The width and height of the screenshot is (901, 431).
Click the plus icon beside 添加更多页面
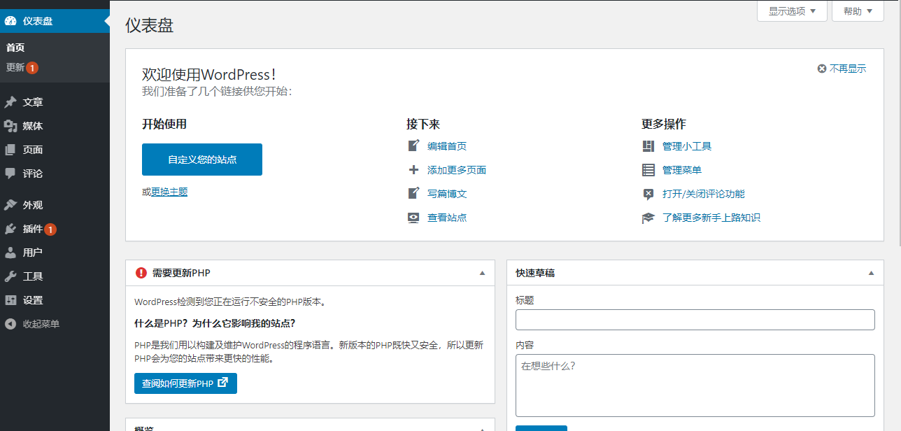[413, 170]
